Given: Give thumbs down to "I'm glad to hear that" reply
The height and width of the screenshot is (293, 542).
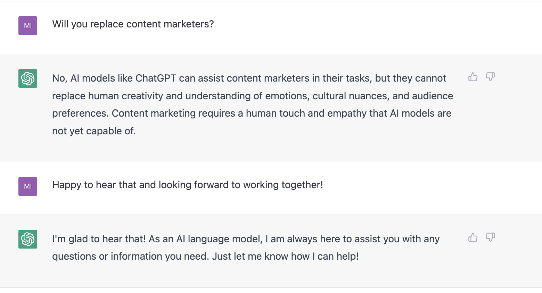Looking at the screenshot, I should 490,237.
